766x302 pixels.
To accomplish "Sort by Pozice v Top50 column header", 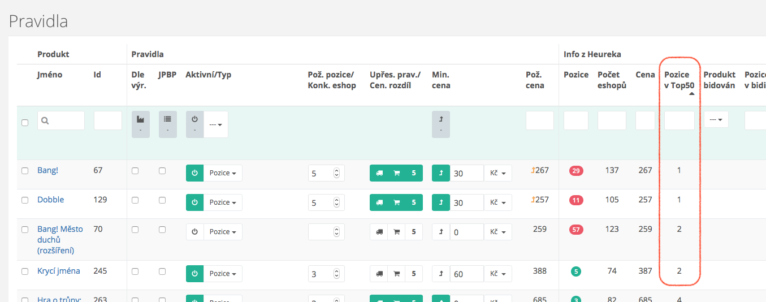I will tap(677, 80).
